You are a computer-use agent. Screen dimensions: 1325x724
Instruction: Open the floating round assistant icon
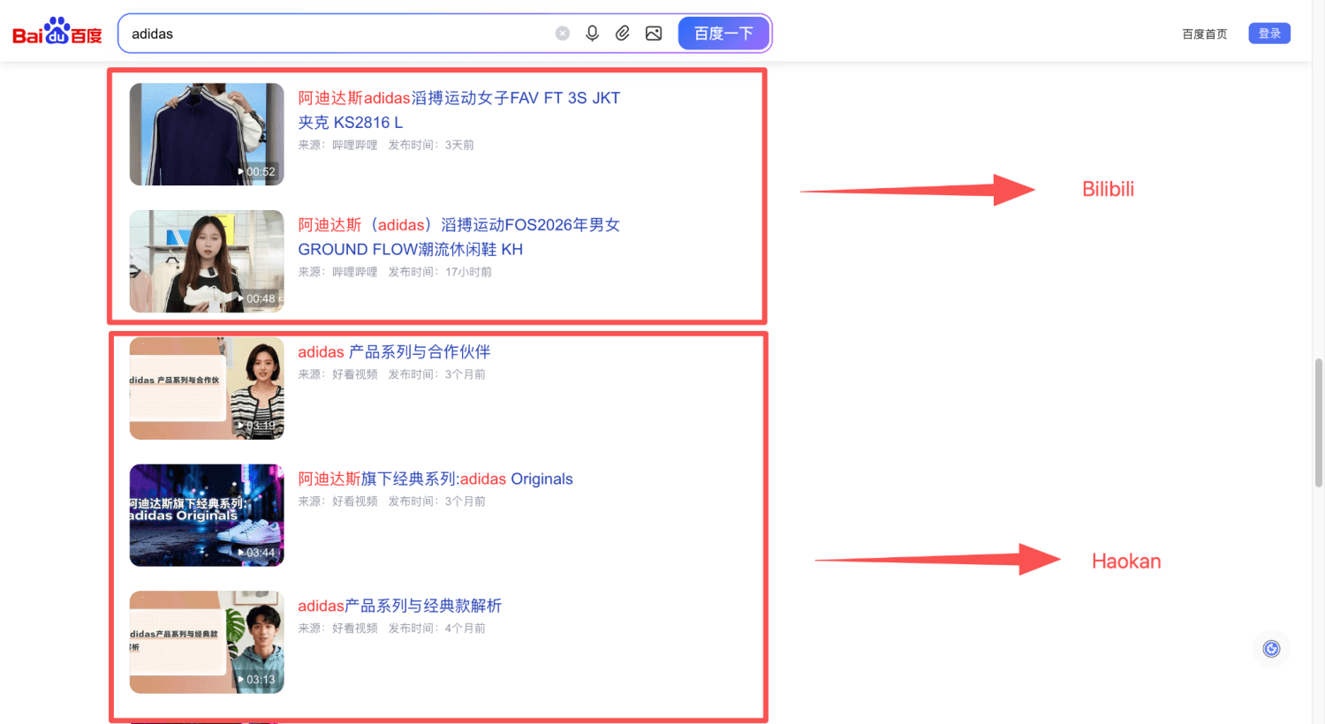click(x=1272, y=649)
